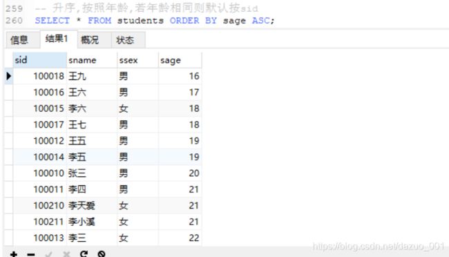
Task: Click the name cell 王六
Action: [x=92, y=93]
